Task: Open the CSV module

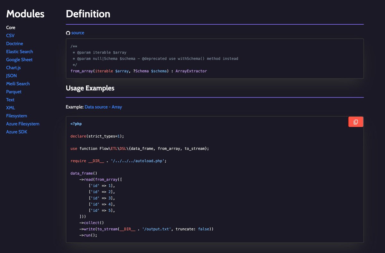Action: click(x=10, y=36)
